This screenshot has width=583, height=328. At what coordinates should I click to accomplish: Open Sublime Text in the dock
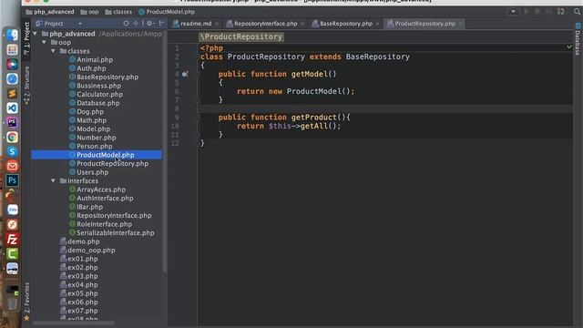coord(12,93)
